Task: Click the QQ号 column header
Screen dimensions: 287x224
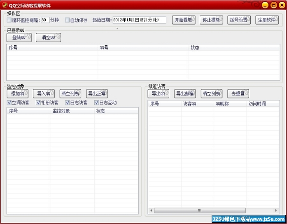Action: pos(143,48)
